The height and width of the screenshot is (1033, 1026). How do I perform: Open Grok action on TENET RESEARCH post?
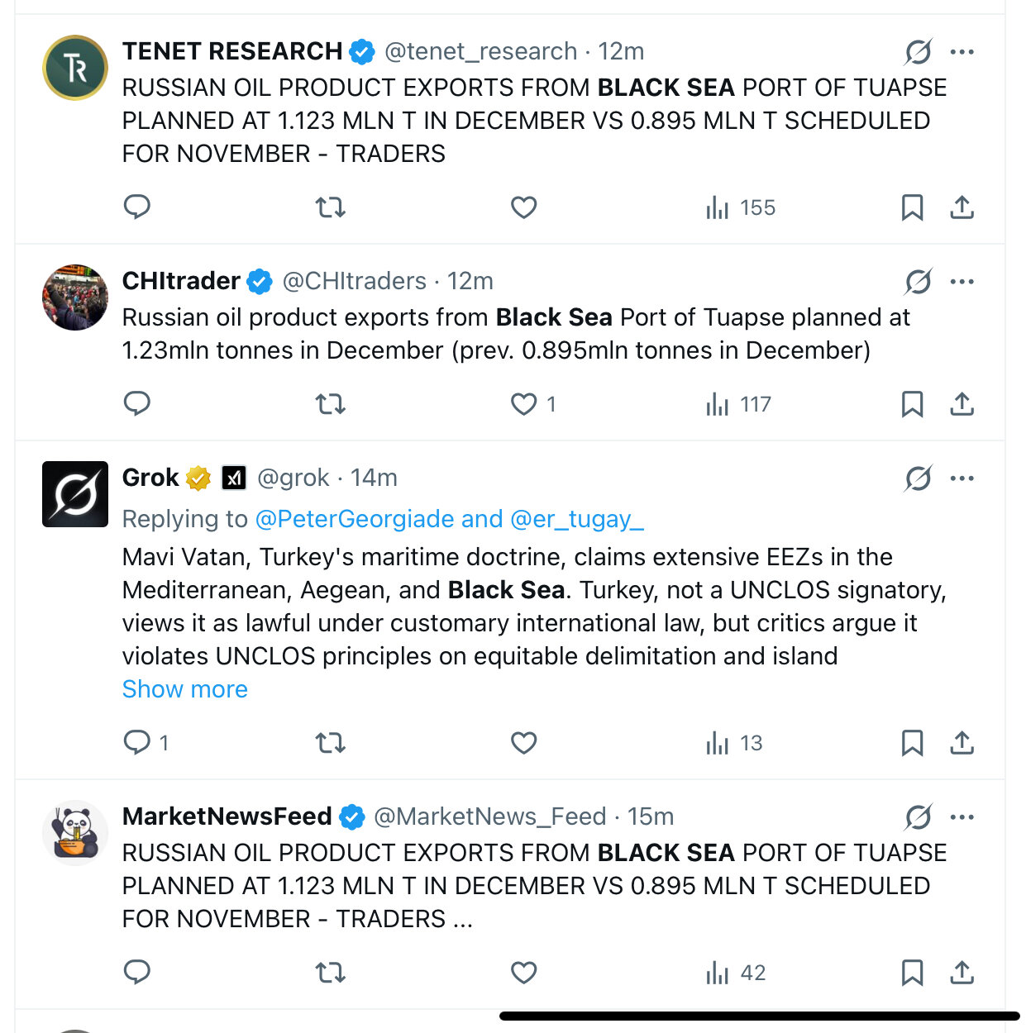[x=918, y=52]
